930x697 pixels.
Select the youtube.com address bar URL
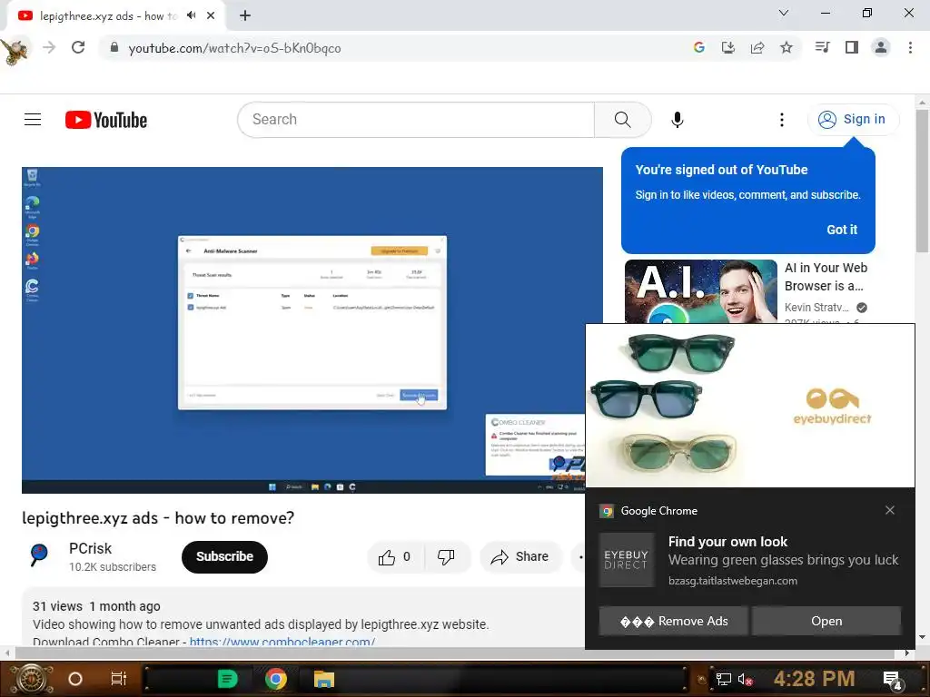234,48
